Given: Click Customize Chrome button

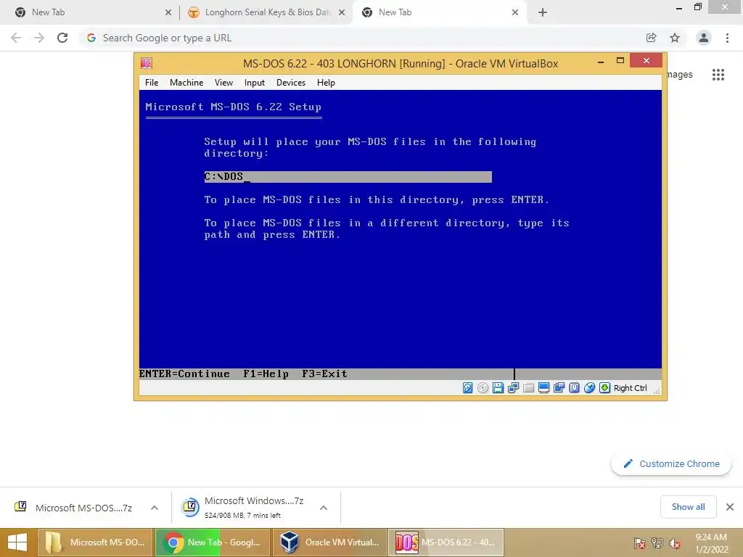Looking at the screenshot, I should (x=671, y=463).
